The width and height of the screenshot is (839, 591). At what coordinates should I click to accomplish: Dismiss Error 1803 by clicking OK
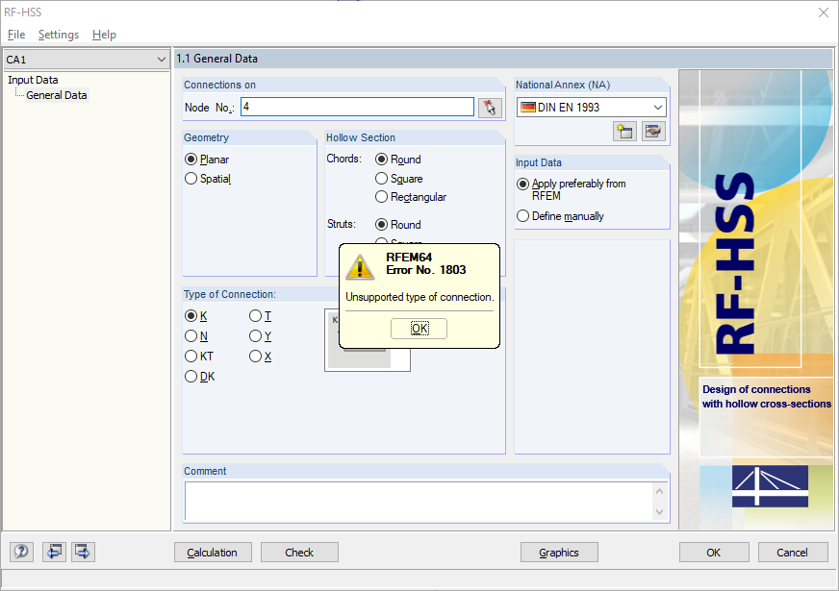[x=419, y=328]
